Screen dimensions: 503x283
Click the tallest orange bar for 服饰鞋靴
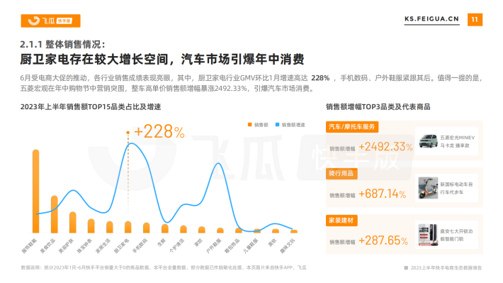coord(36,191)
